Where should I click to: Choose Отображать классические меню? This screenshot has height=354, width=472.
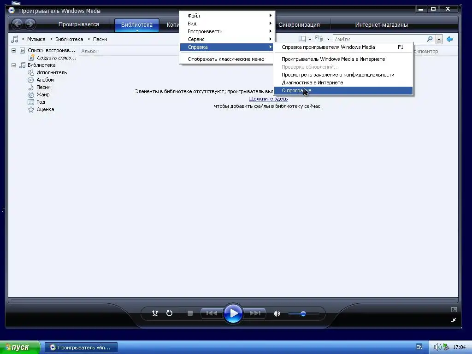(227, 59)
